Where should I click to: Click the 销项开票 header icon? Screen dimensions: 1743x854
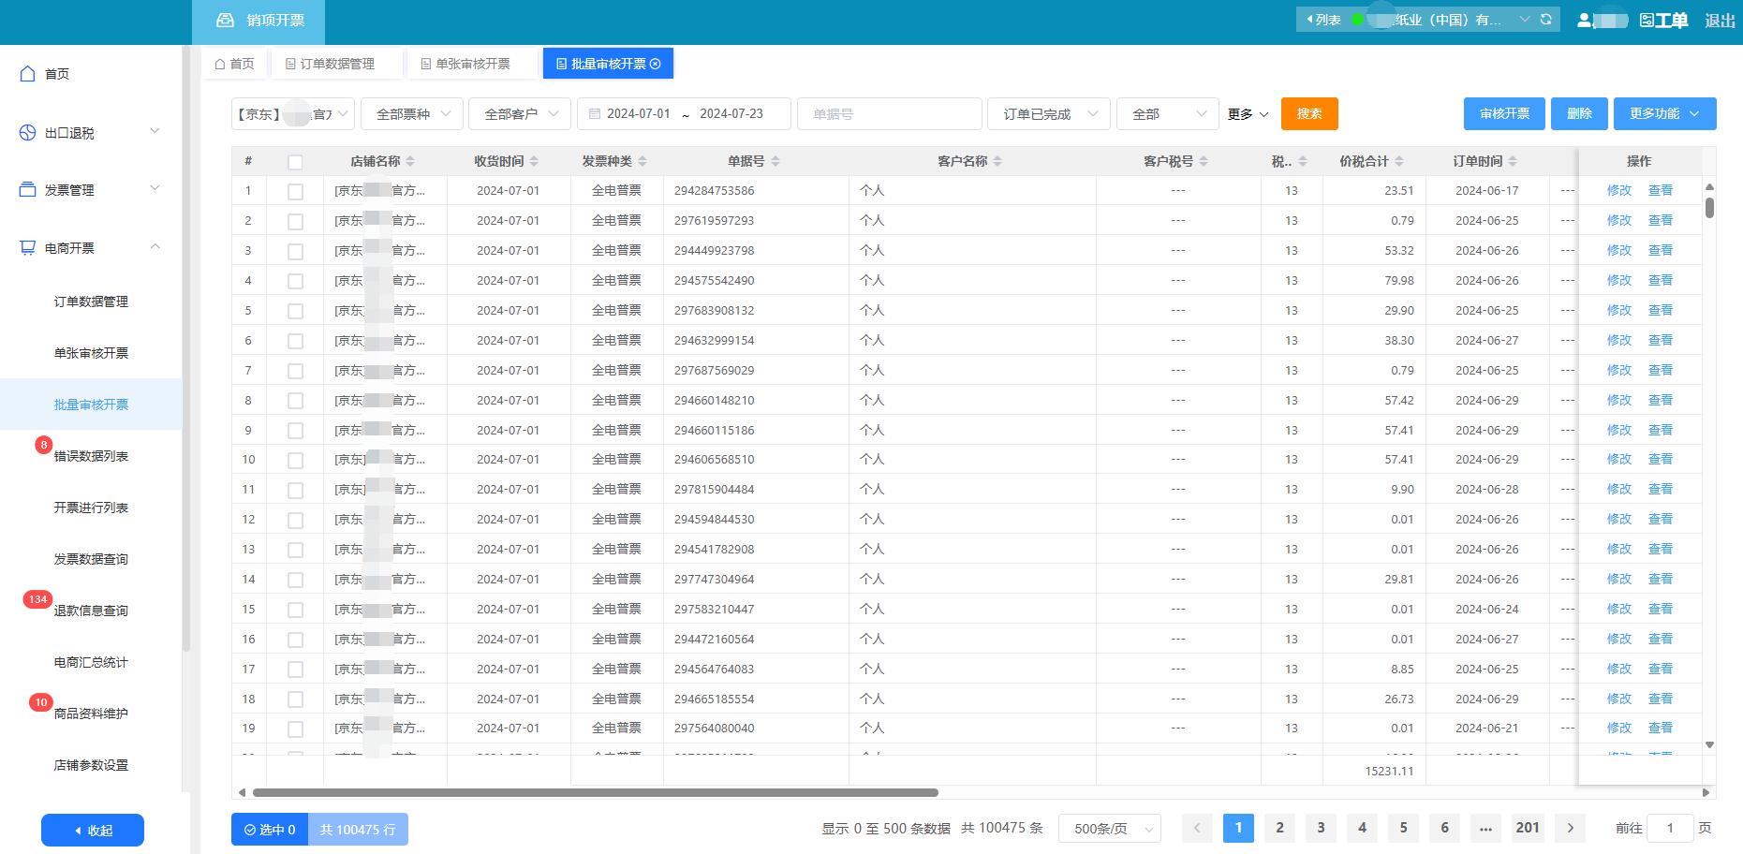[x=225, y=20]
